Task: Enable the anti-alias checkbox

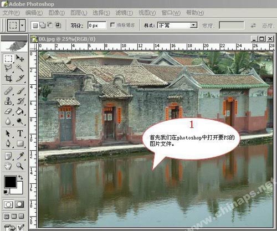Action: pyautogui.click(x=112, y=25)
